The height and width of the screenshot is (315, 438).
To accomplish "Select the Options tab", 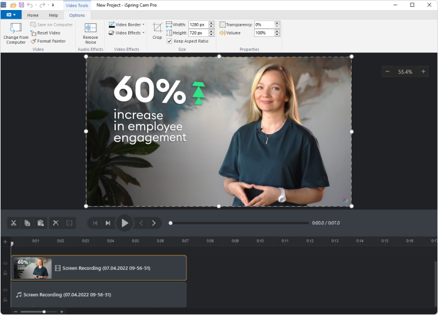I will (77, 16).
